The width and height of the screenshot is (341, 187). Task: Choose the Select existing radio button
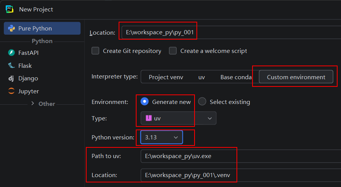(202, 101)
